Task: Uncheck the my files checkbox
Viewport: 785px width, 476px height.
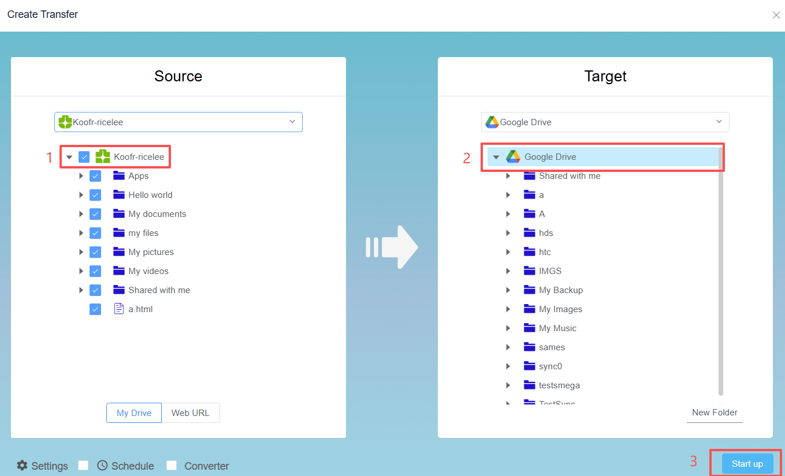Action: click(95, 233)
